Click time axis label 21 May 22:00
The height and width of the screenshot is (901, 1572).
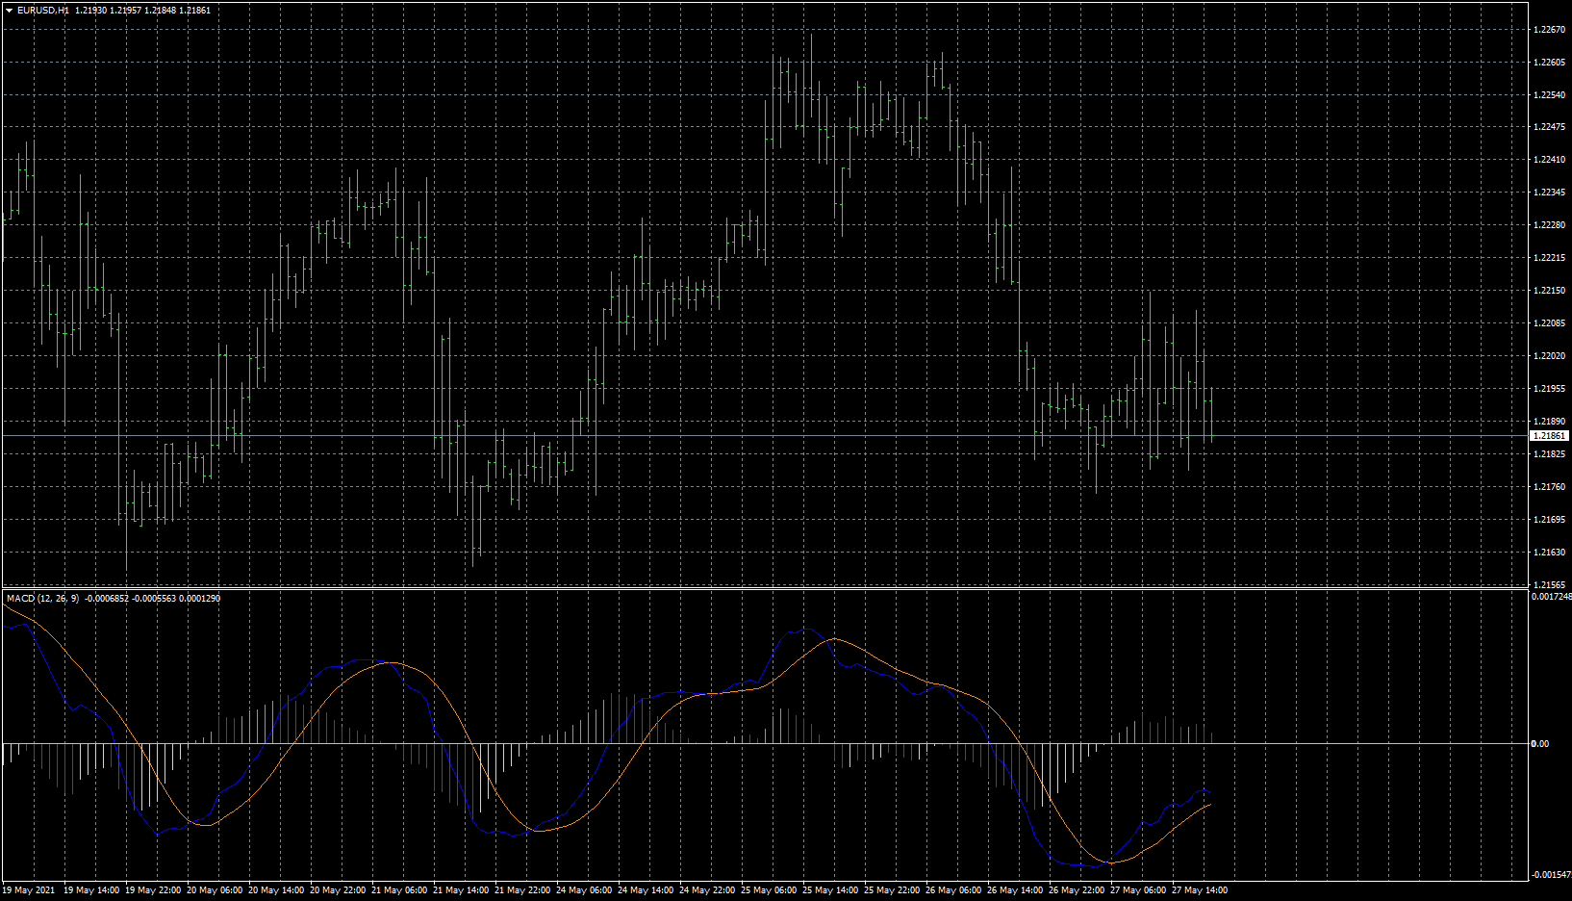(522, 890)
